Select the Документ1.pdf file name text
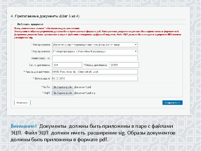Image resolution: width=201 pixels, height=151 pixels. (83, 87)
